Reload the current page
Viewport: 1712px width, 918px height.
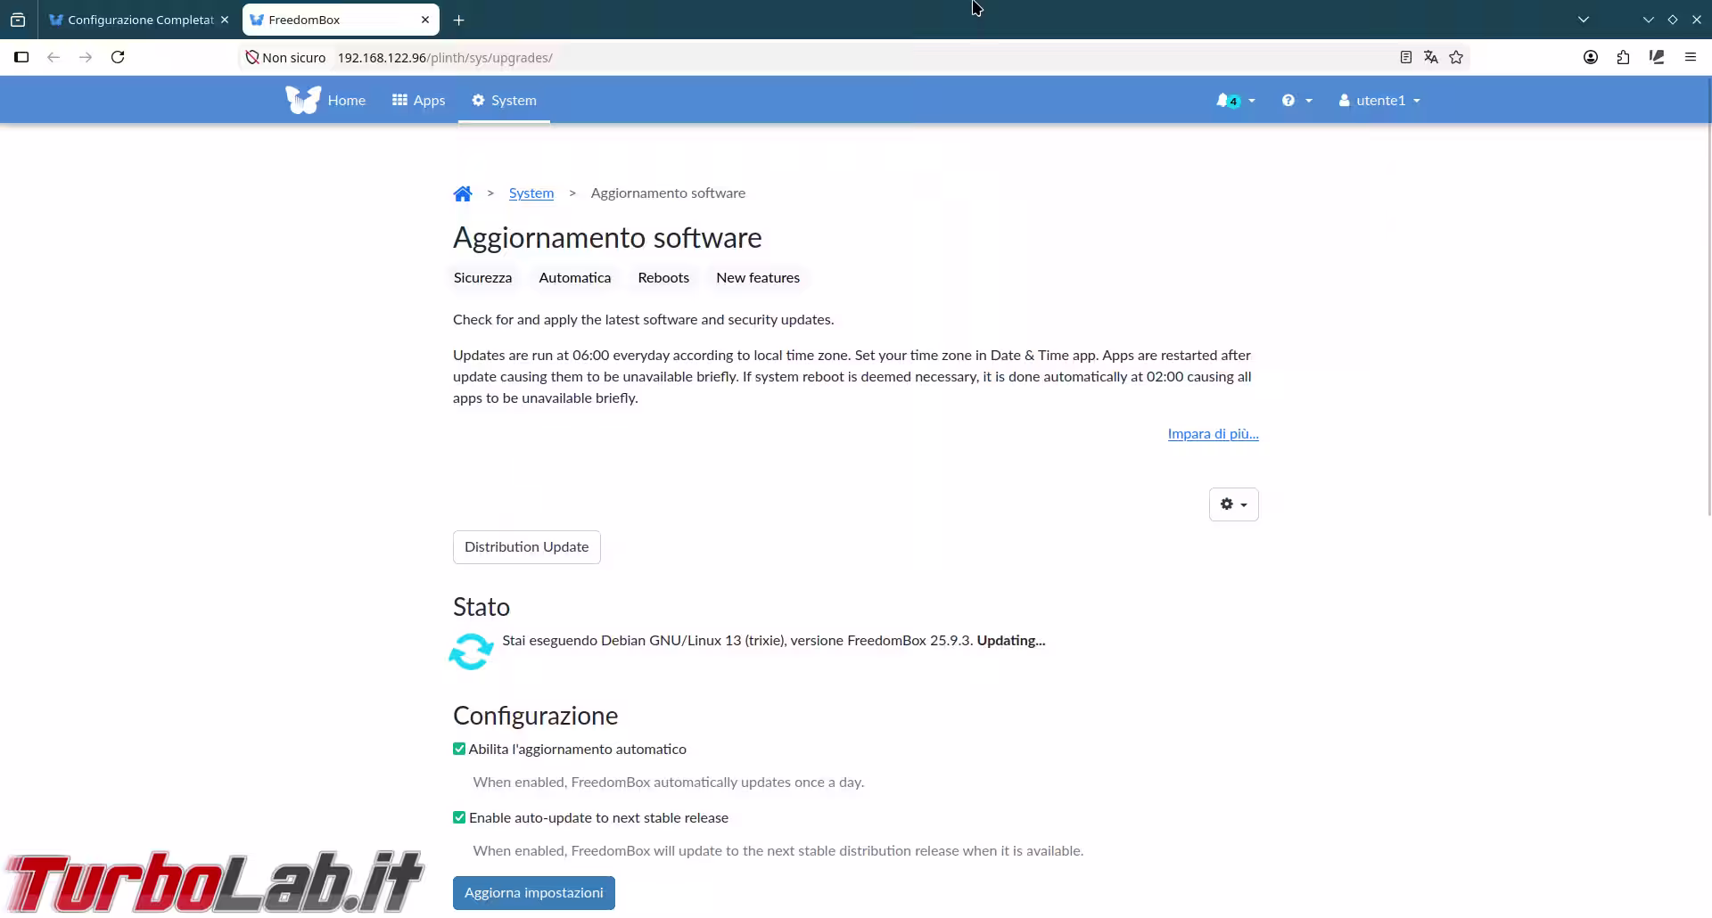118,57
